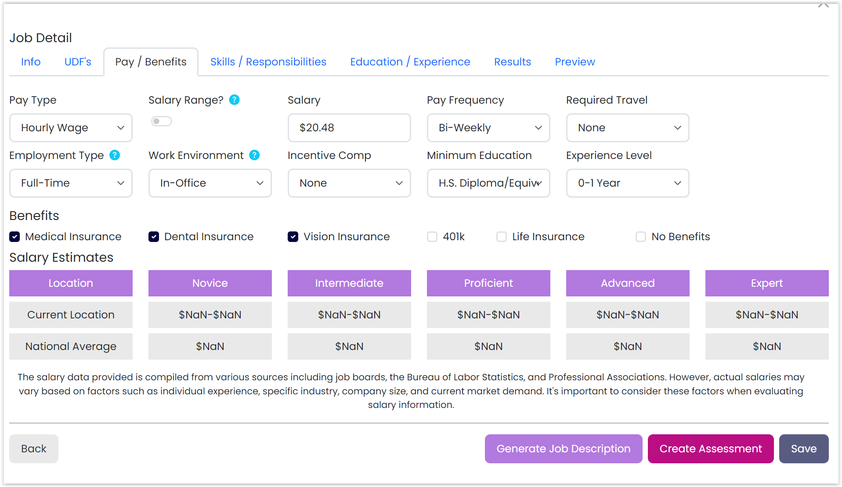Click the Employment Type question mark icon
The height and width of the screenshot is (487, 842).
pyautogui.click(x=115, y=155)
